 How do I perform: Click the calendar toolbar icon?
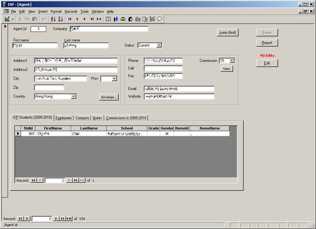(138, 19)
